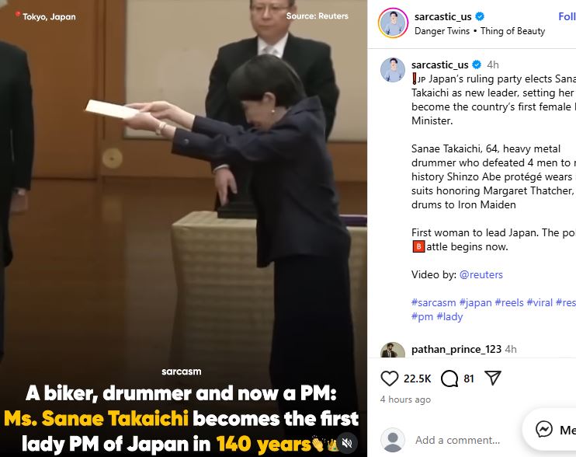Click the Follow button
This screenshot has height=457, width=576.
567,16
